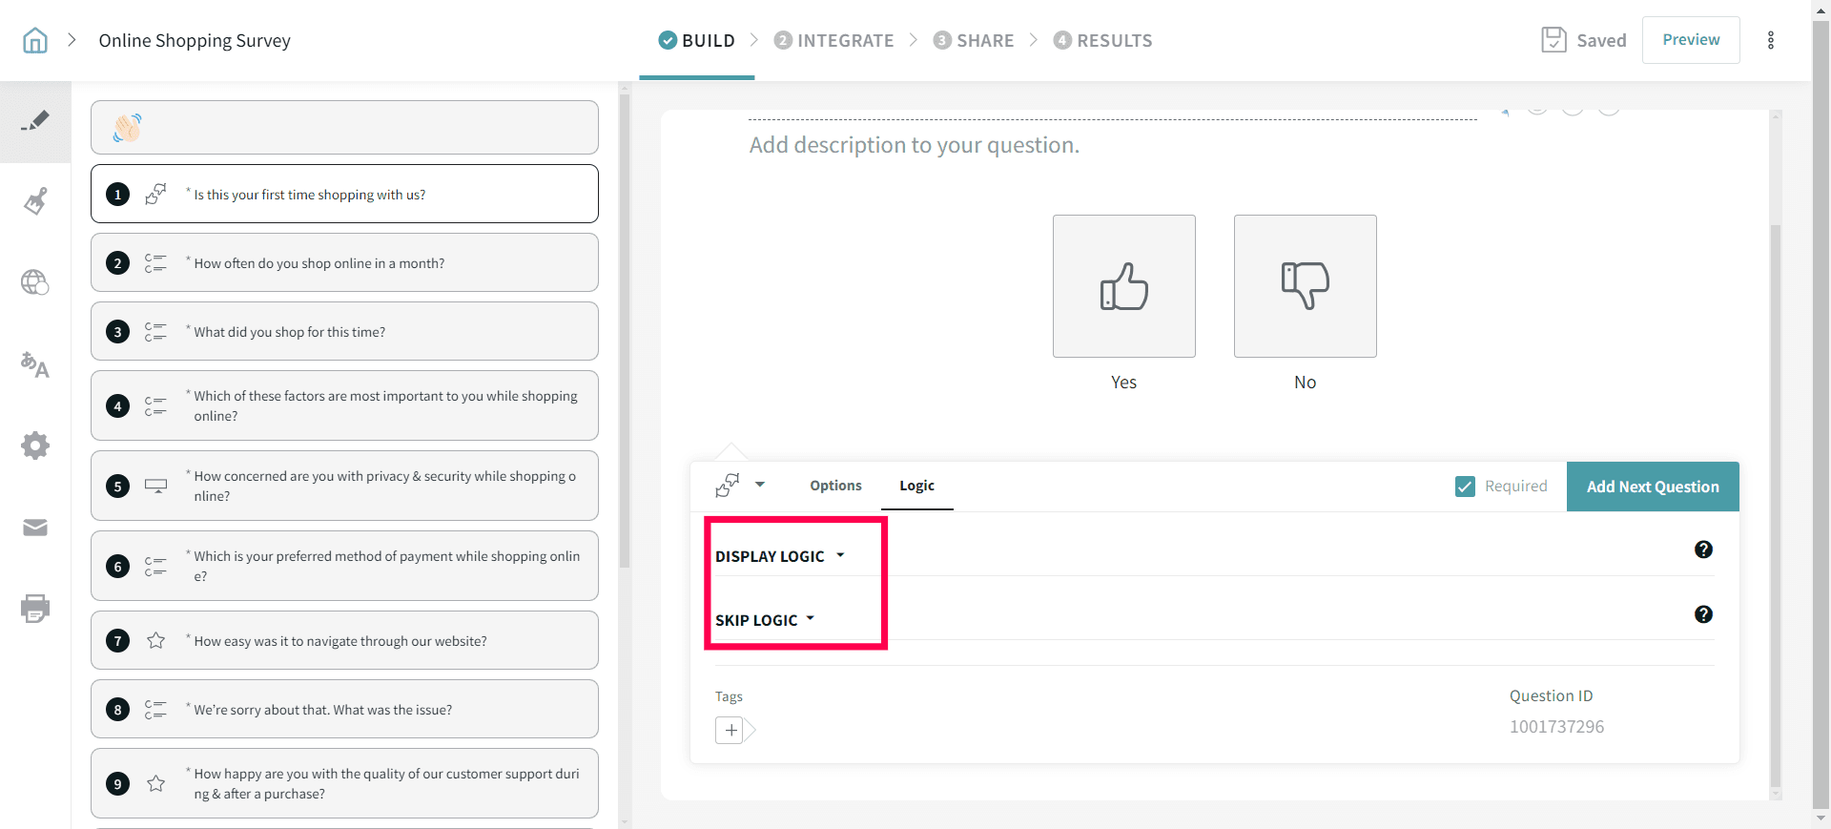Click the question description field
Image resolution: width=1831 pixels, height=829 pixels.
(x=915, y=145)
